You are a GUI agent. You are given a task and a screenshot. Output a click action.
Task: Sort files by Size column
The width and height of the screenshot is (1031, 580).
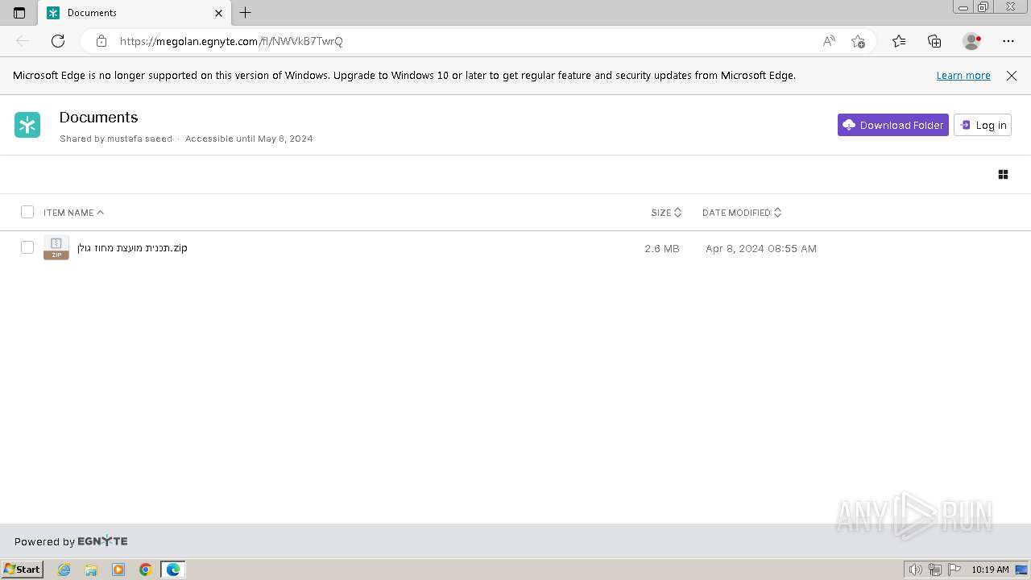[667, 213]
